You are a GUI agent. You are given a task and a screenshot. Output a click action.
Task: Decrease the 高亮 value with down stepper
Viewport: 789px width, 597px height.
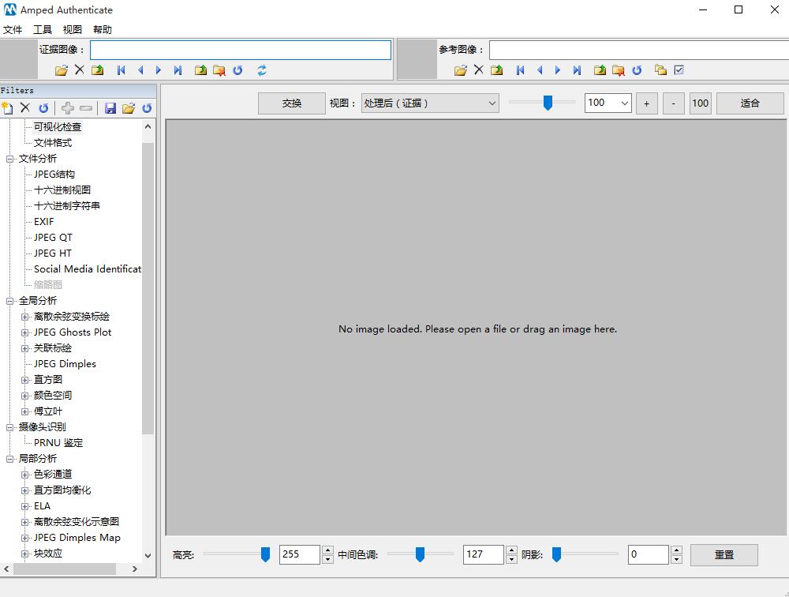tap(327, 559)
